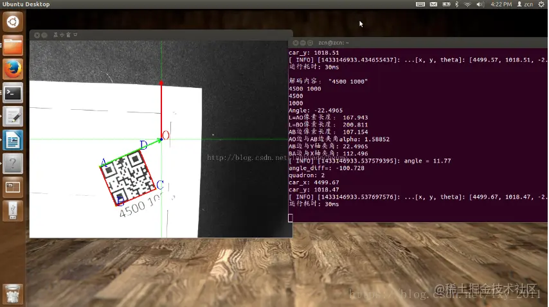
Task: Open the Trash in the launcher
Action: pos(13,294)
